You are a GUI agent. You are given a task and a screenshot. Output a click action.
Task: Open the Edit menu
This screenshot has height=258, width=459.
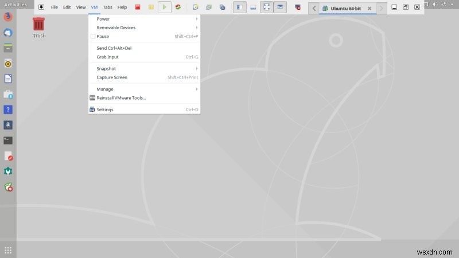(x=67, y=7)
